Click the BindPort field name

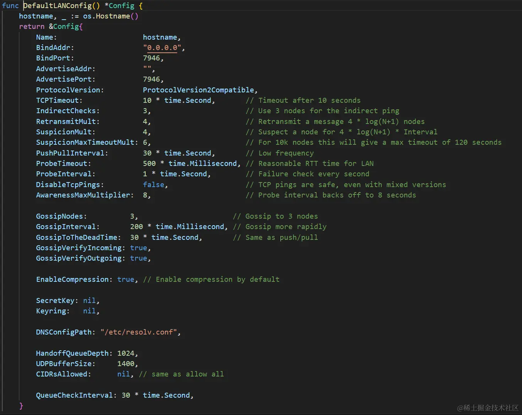(x=53, y=58)
